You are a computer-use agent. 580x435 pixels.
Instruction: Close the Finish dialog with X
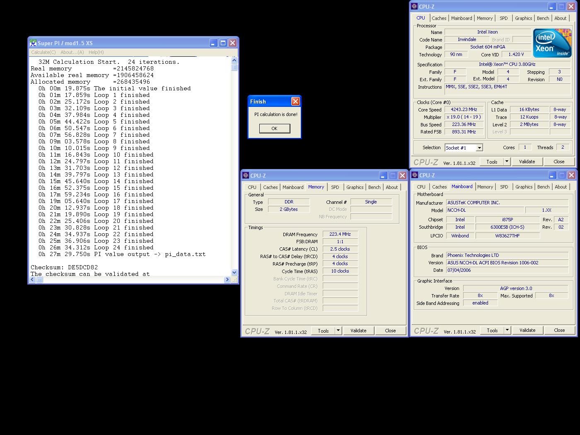tap(295, 101)
